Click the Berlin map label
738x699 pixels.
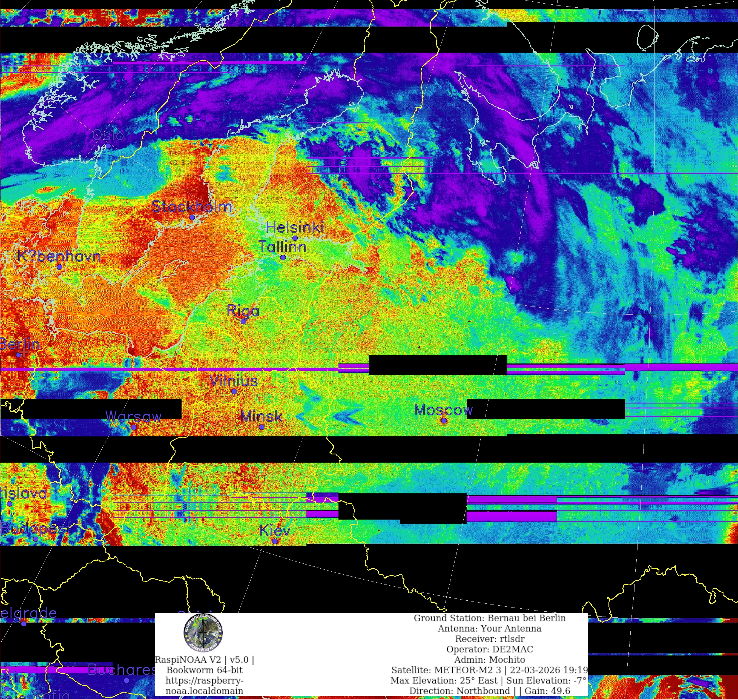tap(19, 344)
